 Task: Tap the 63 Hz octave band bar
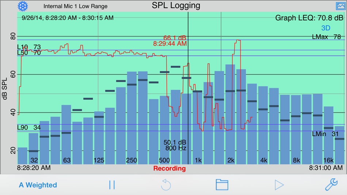[x=66, y=135]
